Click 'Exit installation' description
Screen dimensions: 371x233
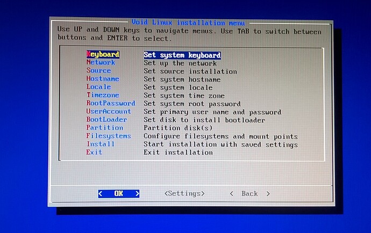pyautogui.click(x=178, y=152)
